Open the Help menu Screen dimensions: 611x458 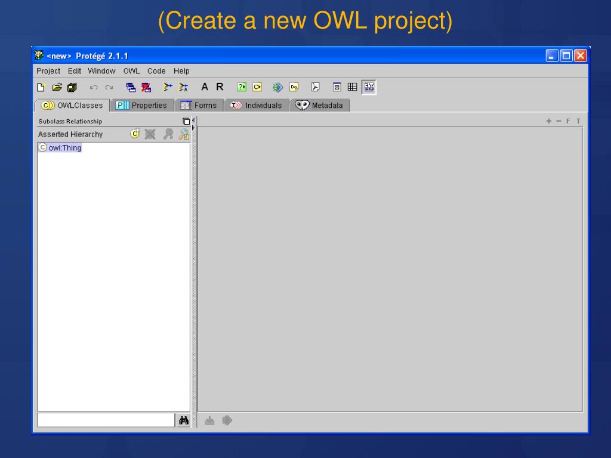[181, 71]
